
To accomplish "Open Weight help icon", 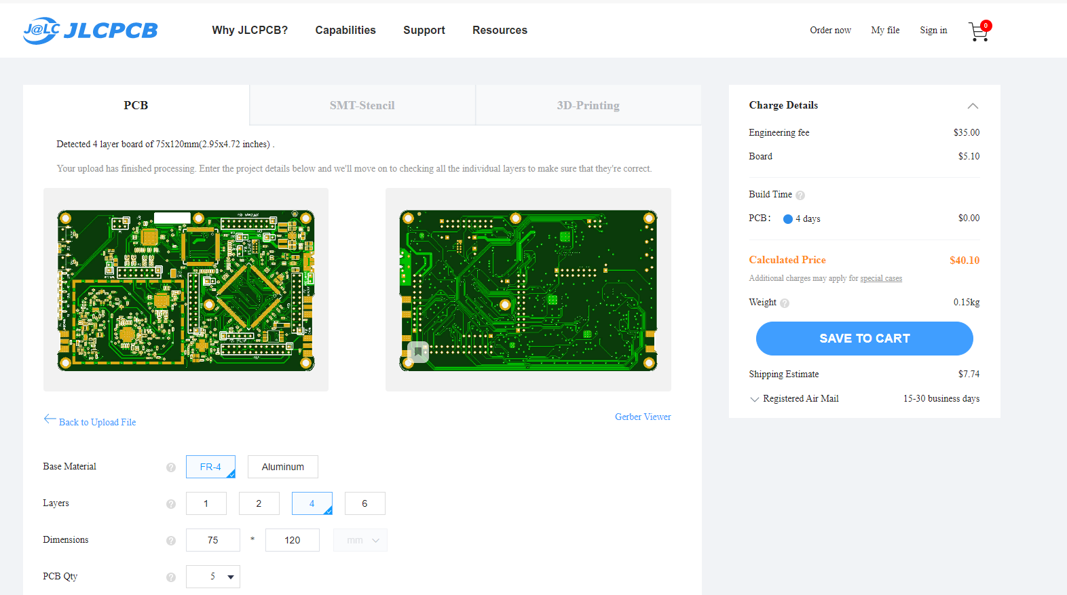I will click(785, 303).
